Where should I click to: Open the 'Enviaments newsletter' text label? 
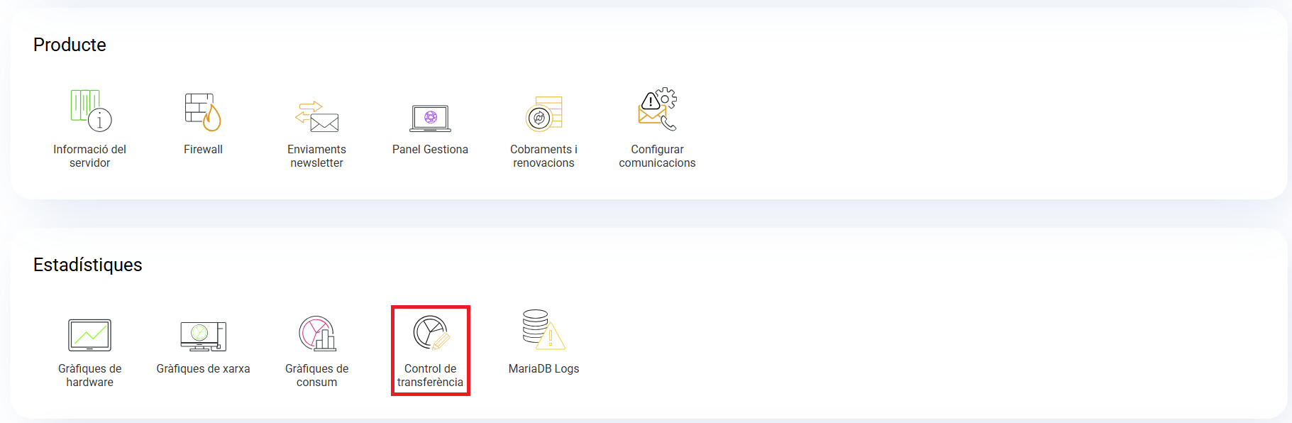(316, 156)
